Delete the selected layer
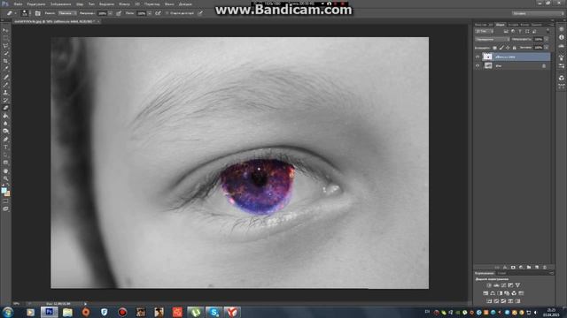The width and height of the screenshot is (567, 318). pyautogui.click(x=545, y=268)
